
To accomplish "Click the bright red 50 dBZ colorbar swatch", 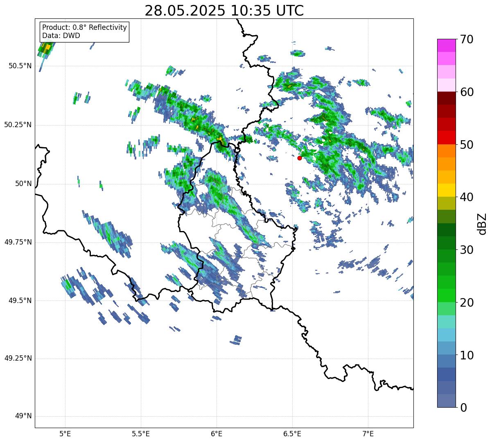I will [446, 138].
